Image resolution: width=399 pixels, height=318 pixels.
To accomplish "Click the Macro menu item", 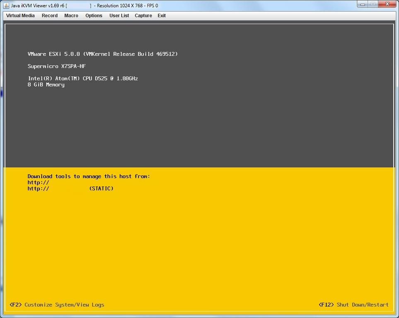I will (71, 16).
